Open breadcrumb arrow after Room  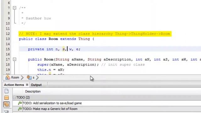[x=22, y=78]
